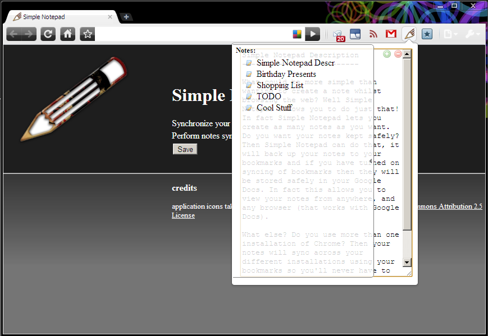This screenshot has height=336, width=488.
Task: Click the colorful Picasa-style toolbar icon
Action: click(297, 34)
